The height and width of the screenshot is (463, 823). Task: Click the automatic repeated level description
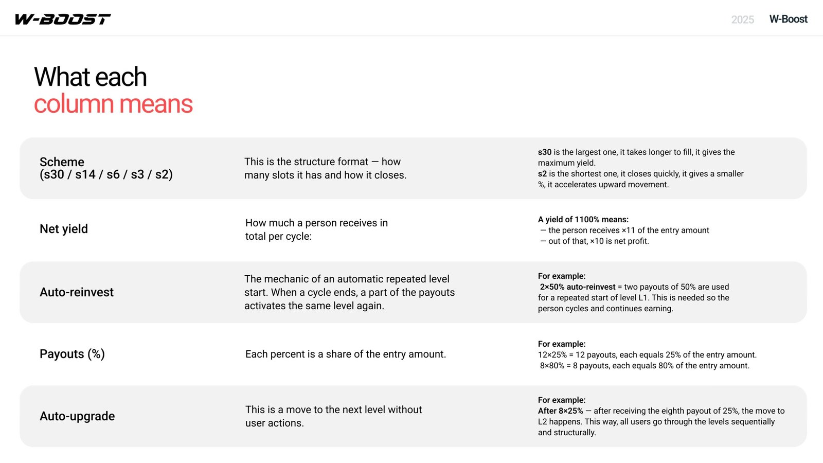349,292
